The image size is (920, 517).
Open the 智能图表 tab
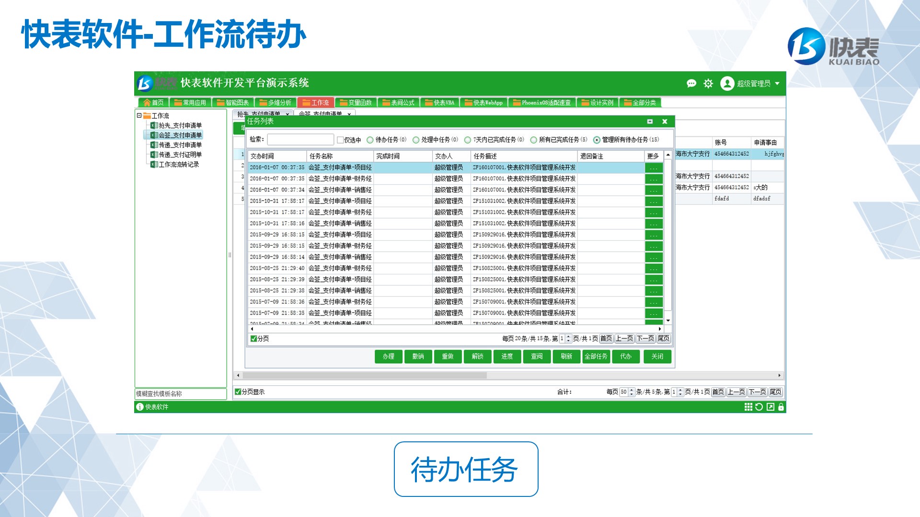(232, 102)
